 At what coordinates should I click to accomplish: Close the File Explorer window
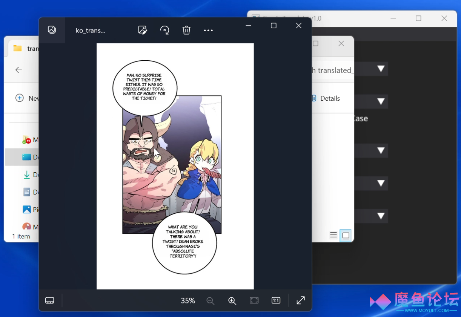tap(341, 43)
